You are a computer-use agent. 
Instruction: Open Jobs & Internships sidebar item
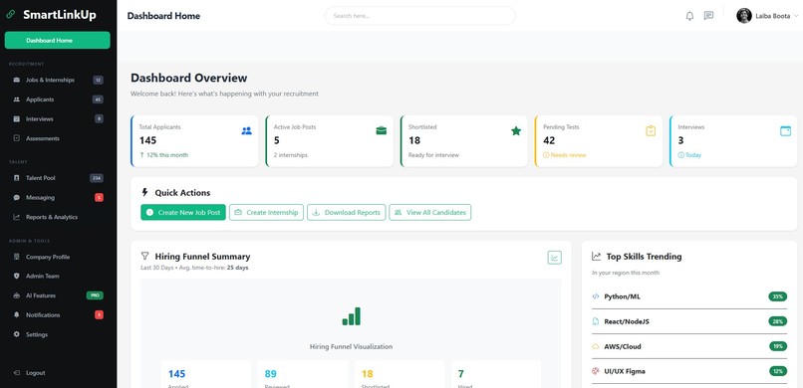58,81
